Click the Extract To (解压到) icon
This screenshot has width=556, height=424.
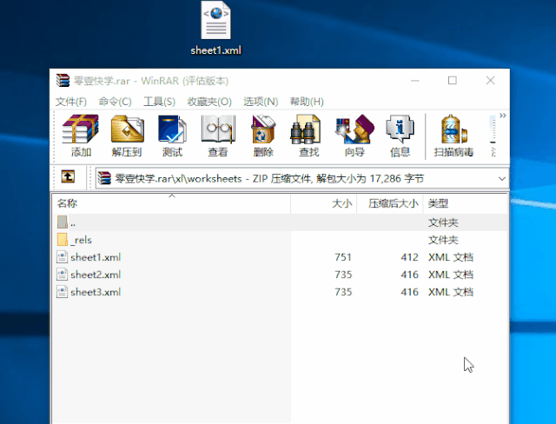tap(127, 136)
